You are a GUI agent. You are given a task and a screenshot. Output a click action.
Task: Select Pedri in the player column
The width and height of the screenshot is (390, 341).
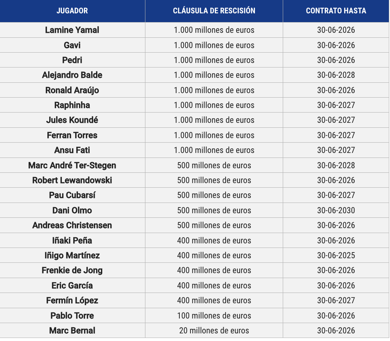click(72, 60)
